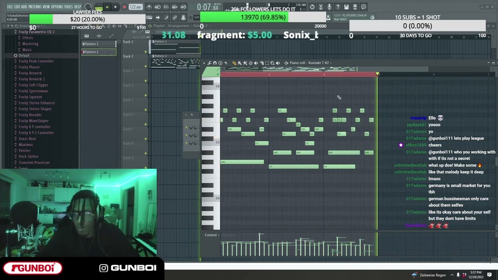Toggle the piano roll snap magnet icon

tap(215, 63)
